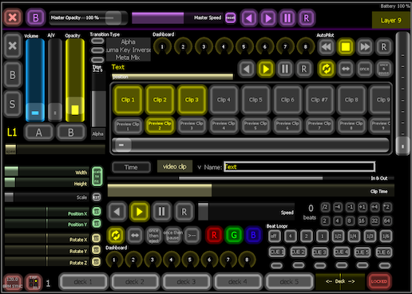The height and width of the screenshot is (294, 412).
Task: Click the Master Speed reset button
Action: coord(230,18)
